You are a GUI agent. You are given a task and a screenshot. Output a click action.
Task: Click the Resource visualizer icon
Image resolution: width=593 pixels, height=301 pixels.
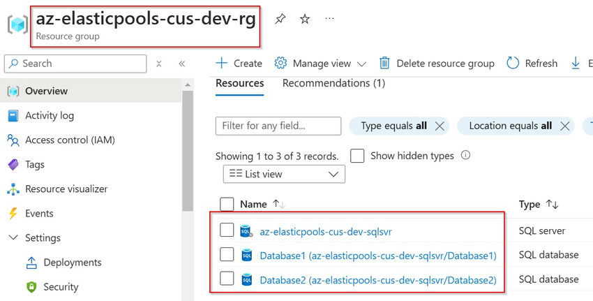point(13,189)
